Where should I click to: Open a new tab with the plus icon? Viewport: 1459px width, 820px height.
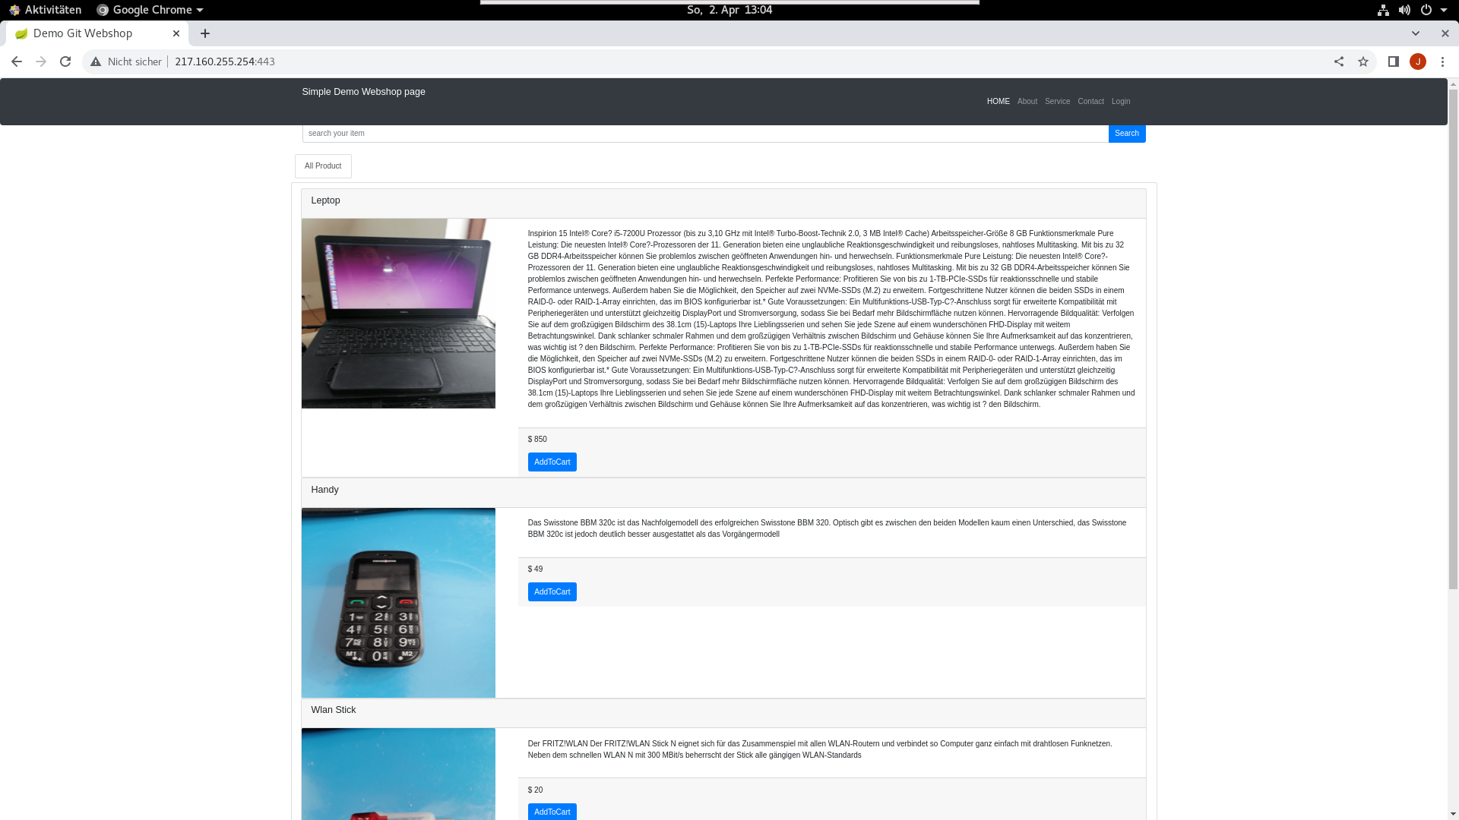[x=205, y=33]
